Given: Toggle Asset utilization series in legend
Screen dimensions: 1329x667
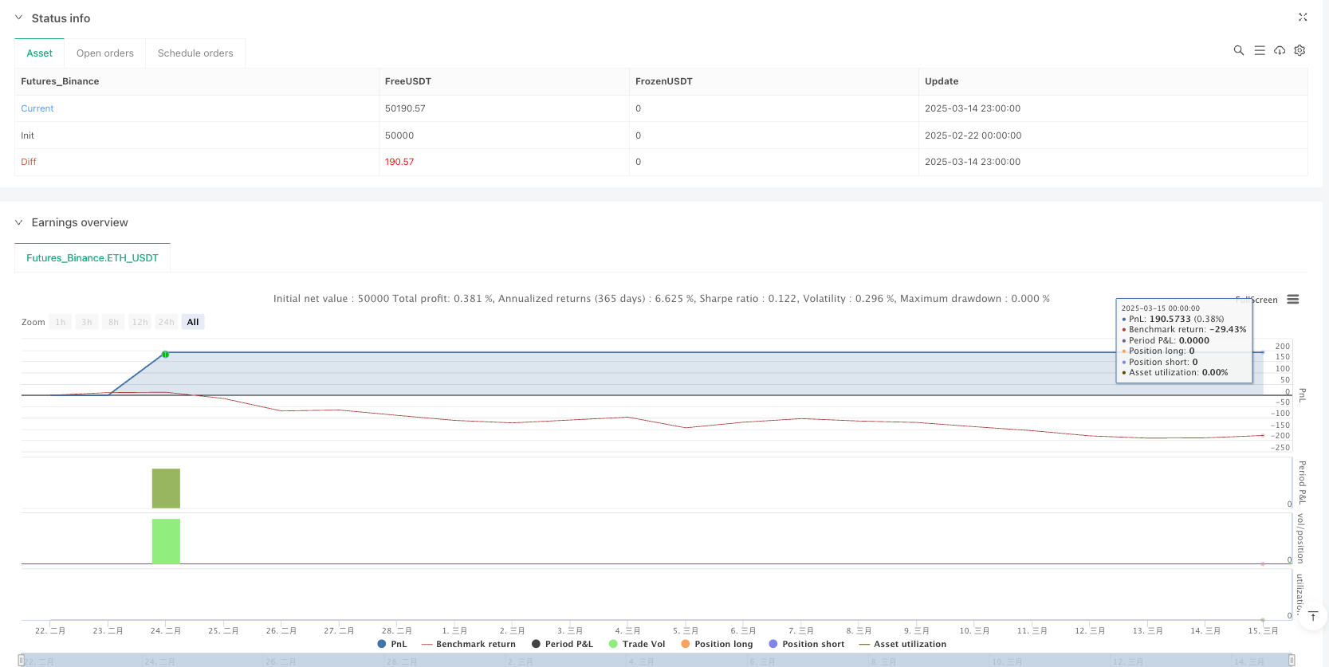Looking at the screenshot, I should click(902, 644).
